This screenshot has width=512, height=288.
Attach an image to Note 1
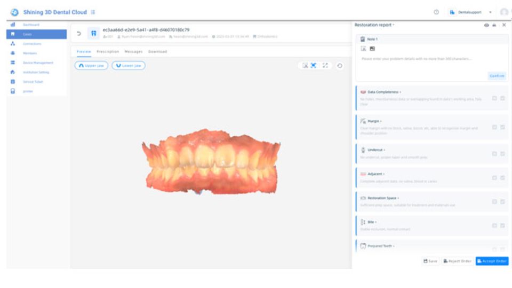372,49
